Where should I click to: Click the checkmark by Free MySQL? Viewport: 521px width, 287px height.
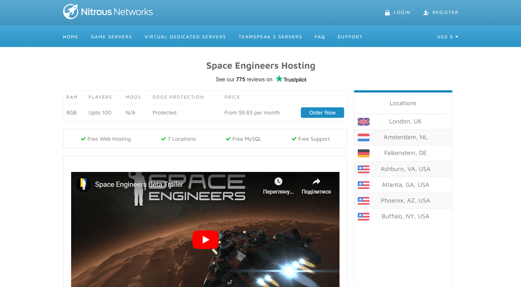pyautogui.click(x=228, y=139)
